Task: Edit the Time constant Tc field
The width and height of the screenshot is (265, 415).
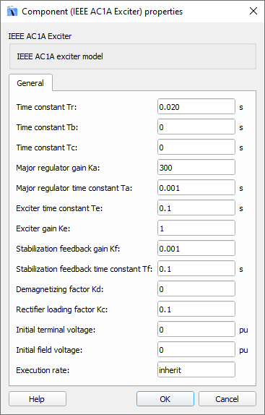Action: (196, 147)
